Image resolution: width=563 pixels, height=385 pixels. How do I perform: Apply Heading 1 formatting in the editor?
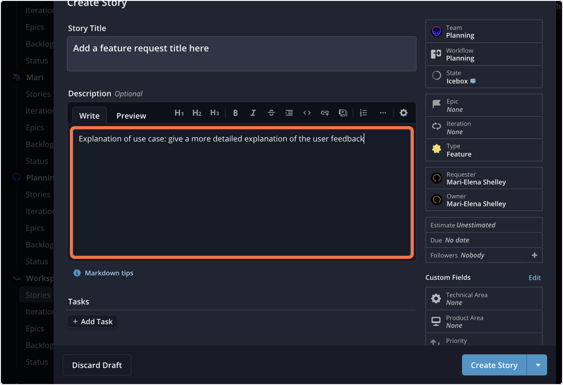tap(179, 113)
